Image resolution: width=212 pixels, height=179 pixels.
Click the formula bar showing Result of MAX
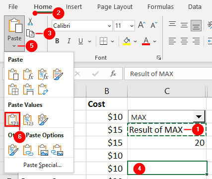168,74
